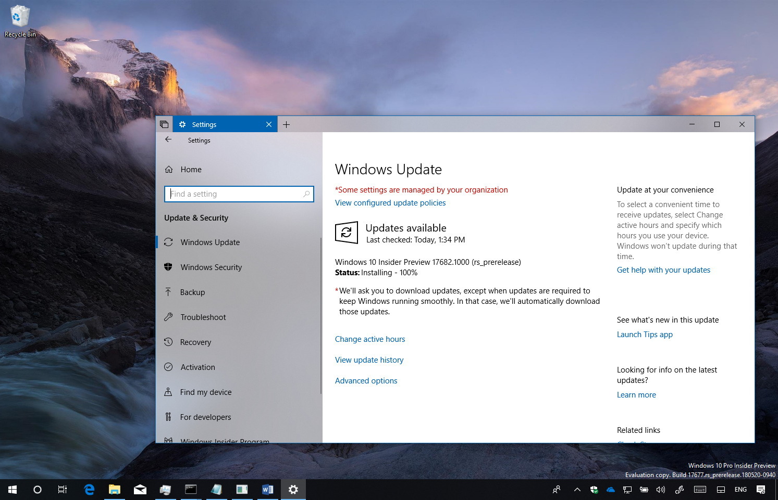Focus the Find a setting search box
Viewport: 778px width, 500px height.
coord(239,194)
